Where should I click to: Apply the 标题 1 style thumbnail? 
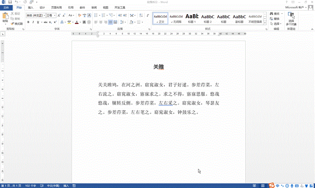pyautogui.click(x=192, y=18)
